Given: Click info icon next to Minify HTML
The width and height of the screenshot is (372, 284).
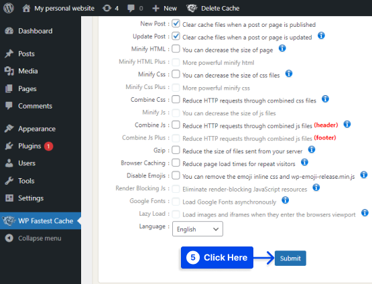Looking at the screenshot, I should point(282,48).
